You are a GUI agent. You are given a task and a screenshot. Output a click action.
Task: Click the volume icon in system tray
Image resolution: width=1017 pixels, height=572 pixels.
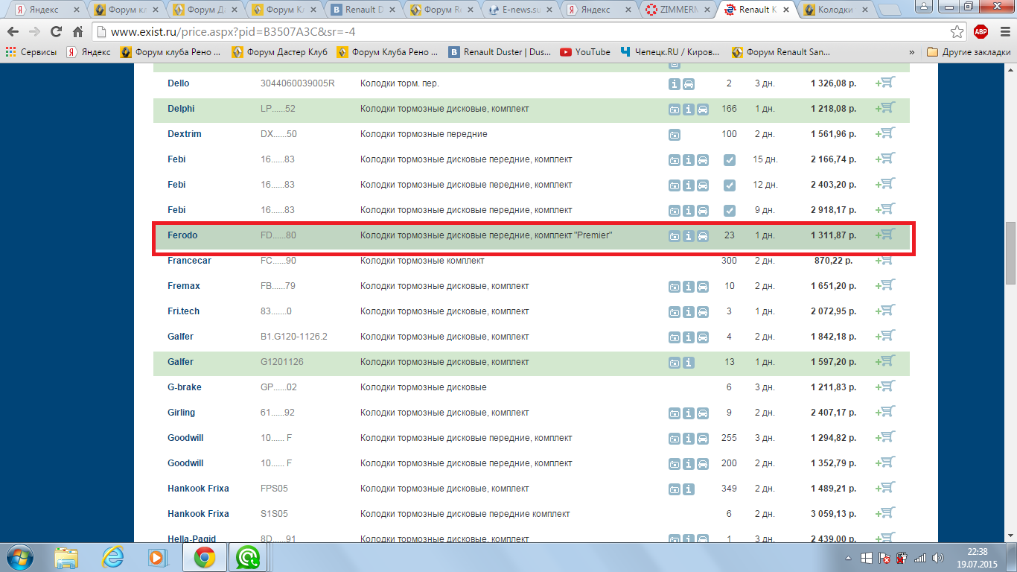pos(937,557)
